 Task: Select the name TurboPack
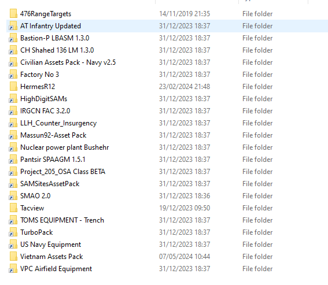pos(36,232)
